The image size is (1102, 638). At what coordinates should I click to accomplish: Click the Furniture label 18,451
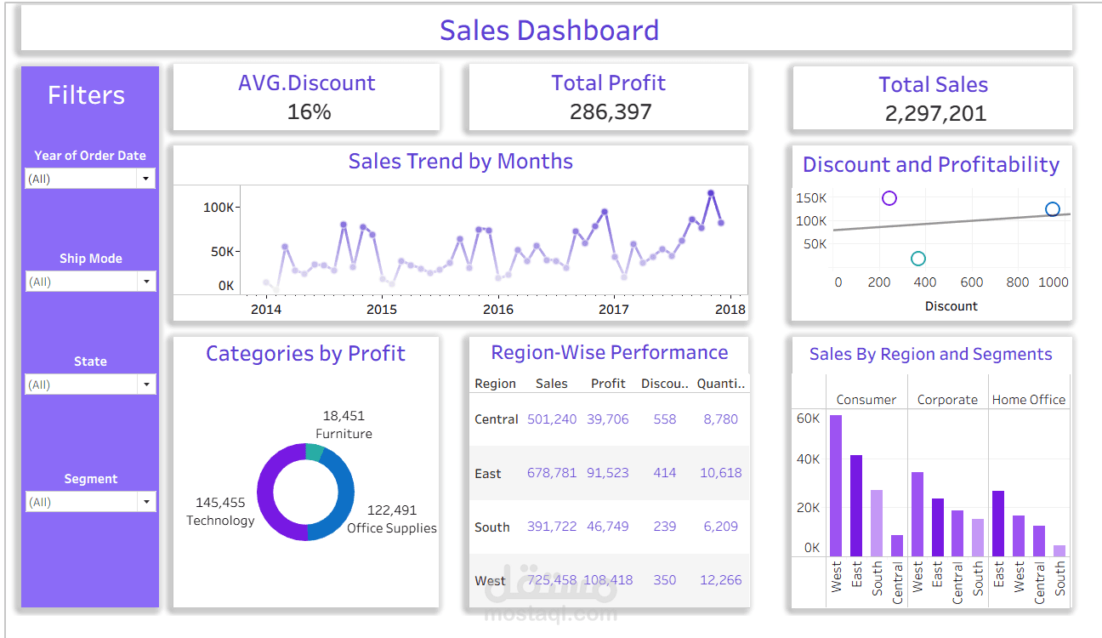(344, 416)
